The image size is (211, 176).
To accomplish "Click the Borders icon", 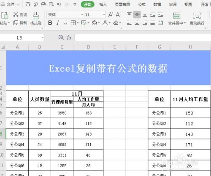I will click(x=73, y=23).
